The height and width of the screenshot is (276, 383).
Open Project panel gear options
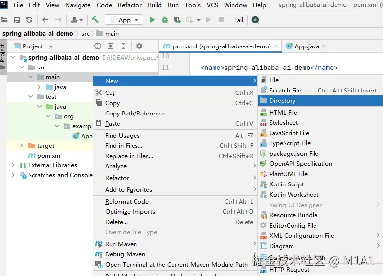[x=139, y=46]
